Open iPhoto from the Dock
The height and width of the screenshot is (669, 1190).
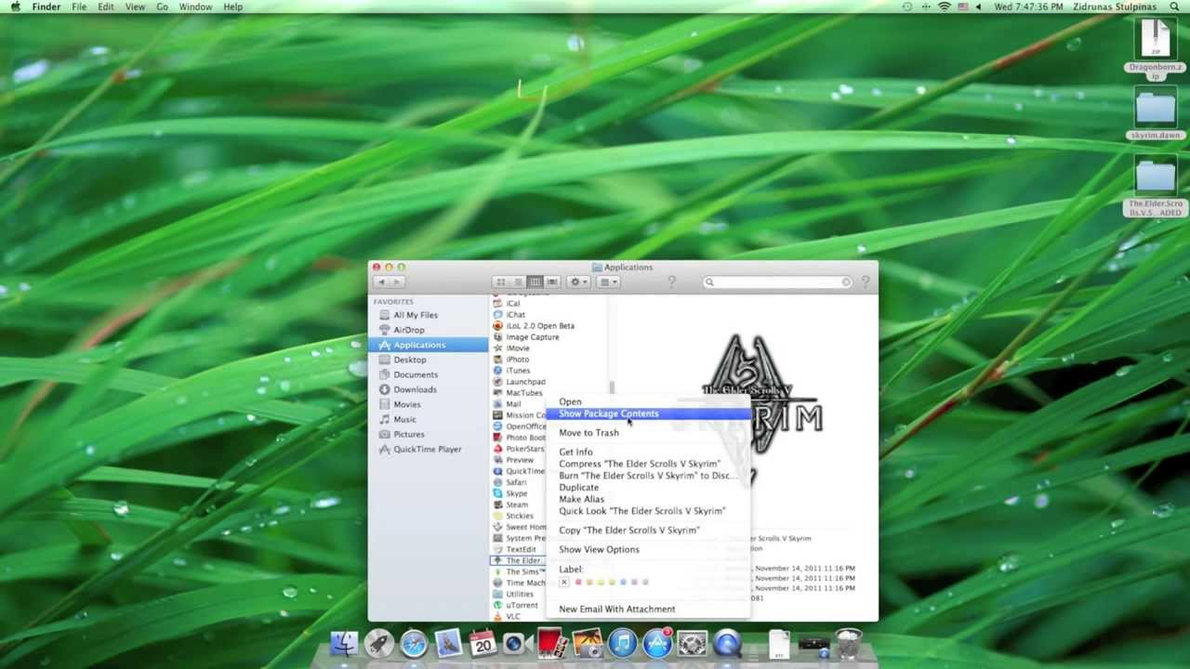587,643
